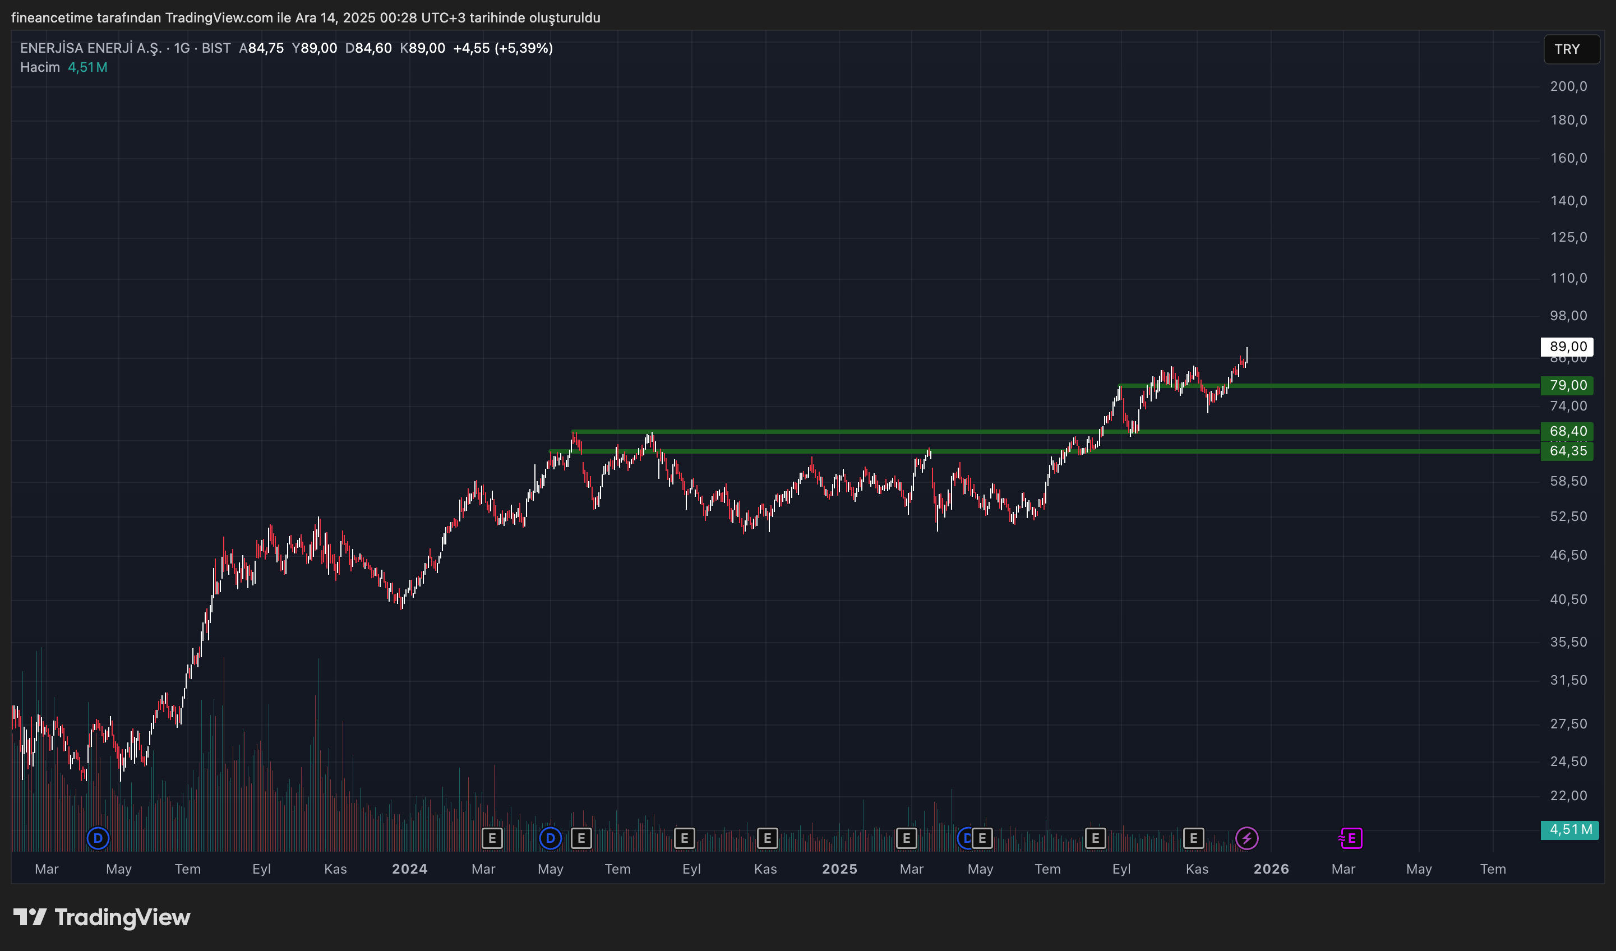This screenshot has width=1616, height=951.
Task: Open symbol search via ENERJİSA ENERJİ A.Ş. title
Action: pos(90,48)
